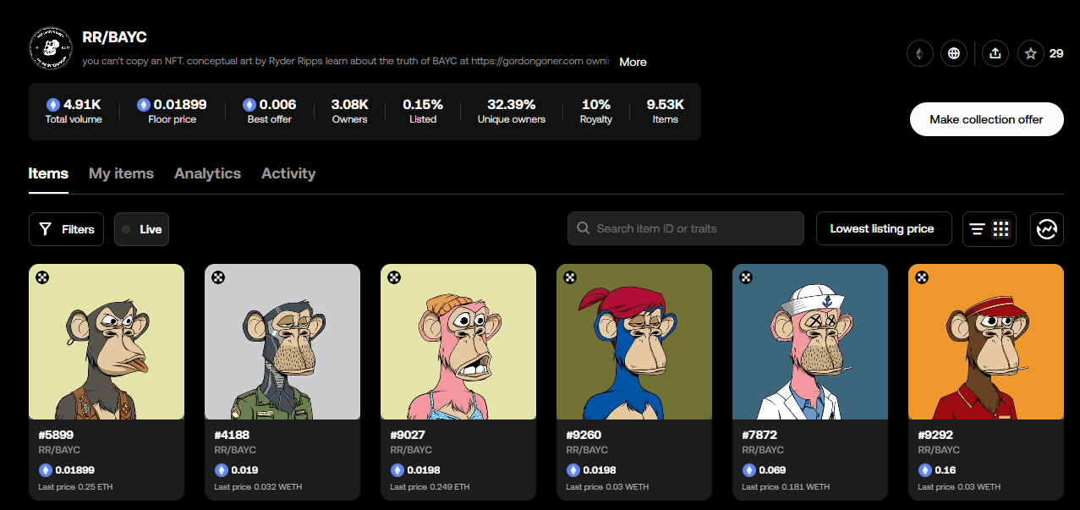The image size is (1080, 510).
Task: Open the Lowest listing price sort dropdown
Action: click(x=883, y=228)
